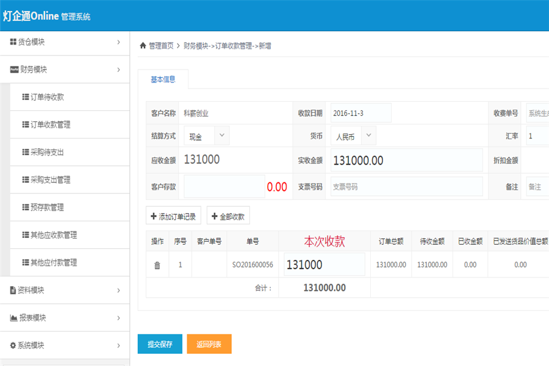Focus the 备注 input field
Image resolution: width=549 pixels, height=366 pixels.
click(537, 187)
